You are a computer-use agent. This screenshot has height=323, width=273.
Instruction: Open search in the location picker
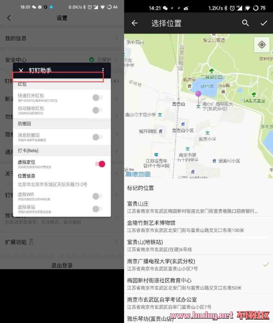[245, 23]
